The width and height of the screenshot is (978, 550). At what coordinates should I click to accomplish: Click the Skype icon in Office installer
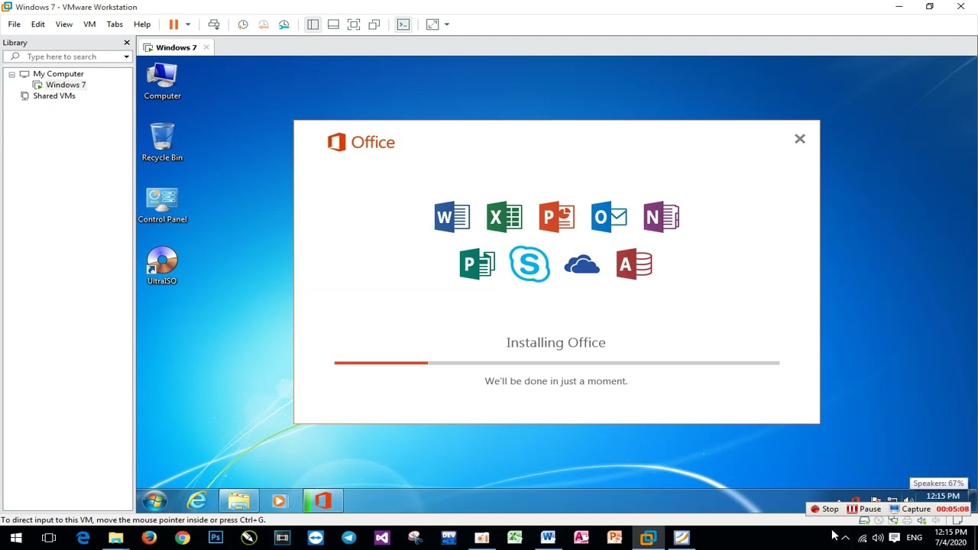(x=529, y=264)
